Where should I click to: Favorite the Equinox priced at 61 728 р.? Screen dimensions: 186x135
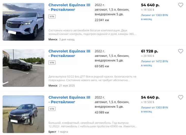180,51
